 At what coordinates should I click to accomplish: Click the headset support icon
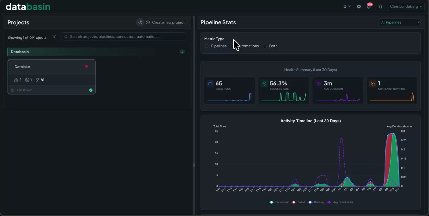click(x=380, y=6)
